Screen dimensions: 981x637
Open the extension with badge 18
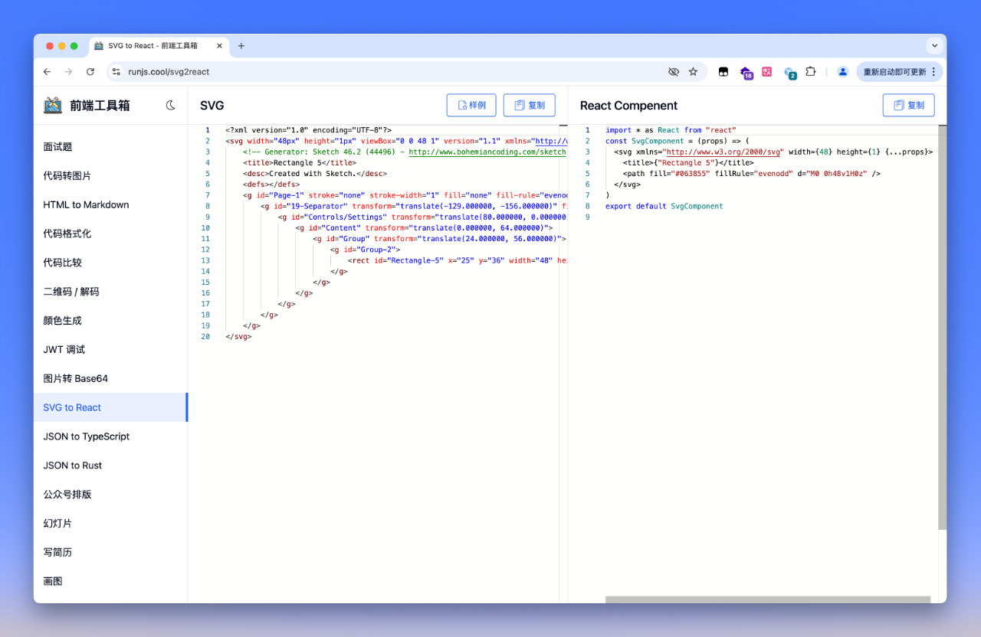click(746, 73)
